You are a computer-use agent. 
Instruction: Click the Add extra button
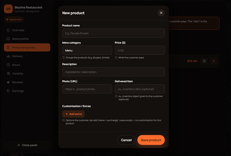73,114
